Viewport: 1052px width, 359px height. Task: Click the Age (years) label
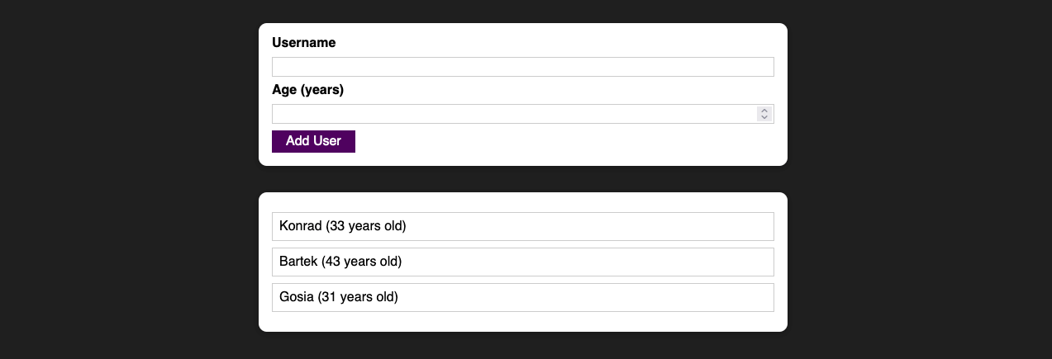click(x=307, y=90)
